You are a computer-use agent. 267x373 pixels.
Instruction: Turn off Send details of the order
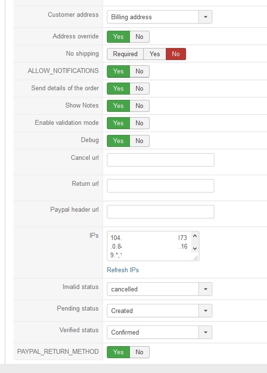tap(139, 88)
